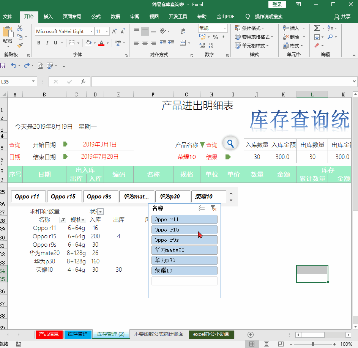Click the Find and Select magnifier icon
358x348 pixels.
pos(330,37)
